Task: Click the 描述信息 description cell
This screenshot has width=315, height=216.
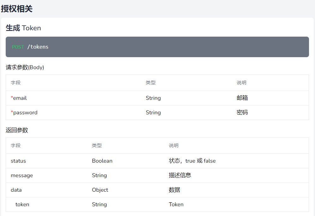Action: [180, 176]
